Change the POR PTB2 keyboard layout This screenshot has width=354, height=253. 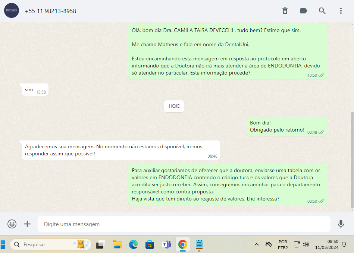pyautogui.click(x=283, y=245)
